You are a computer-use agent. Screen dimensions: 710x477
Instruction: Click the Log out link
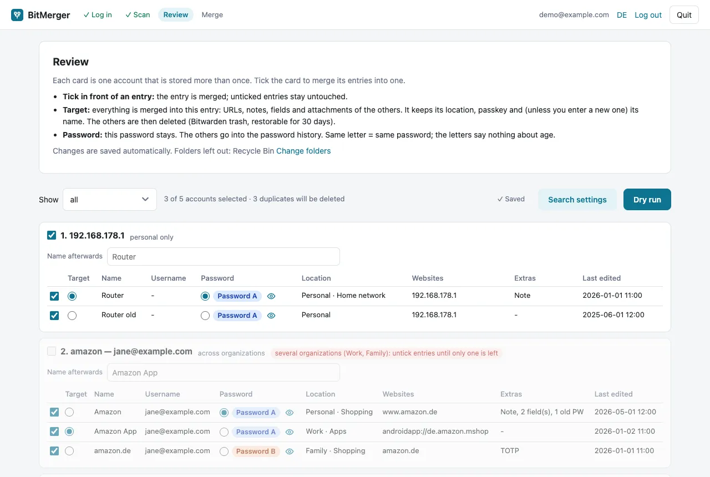(x=648, y=15)
